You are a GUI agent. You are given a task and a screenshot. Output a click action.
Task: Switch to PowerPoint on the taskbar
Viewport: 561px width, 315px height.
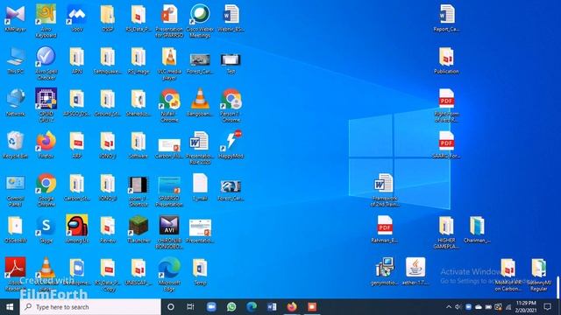(x=312, y=307)
